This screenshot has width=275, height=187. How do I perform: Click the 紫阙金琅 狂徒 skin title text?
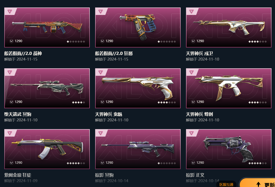[x=18, y=175]
